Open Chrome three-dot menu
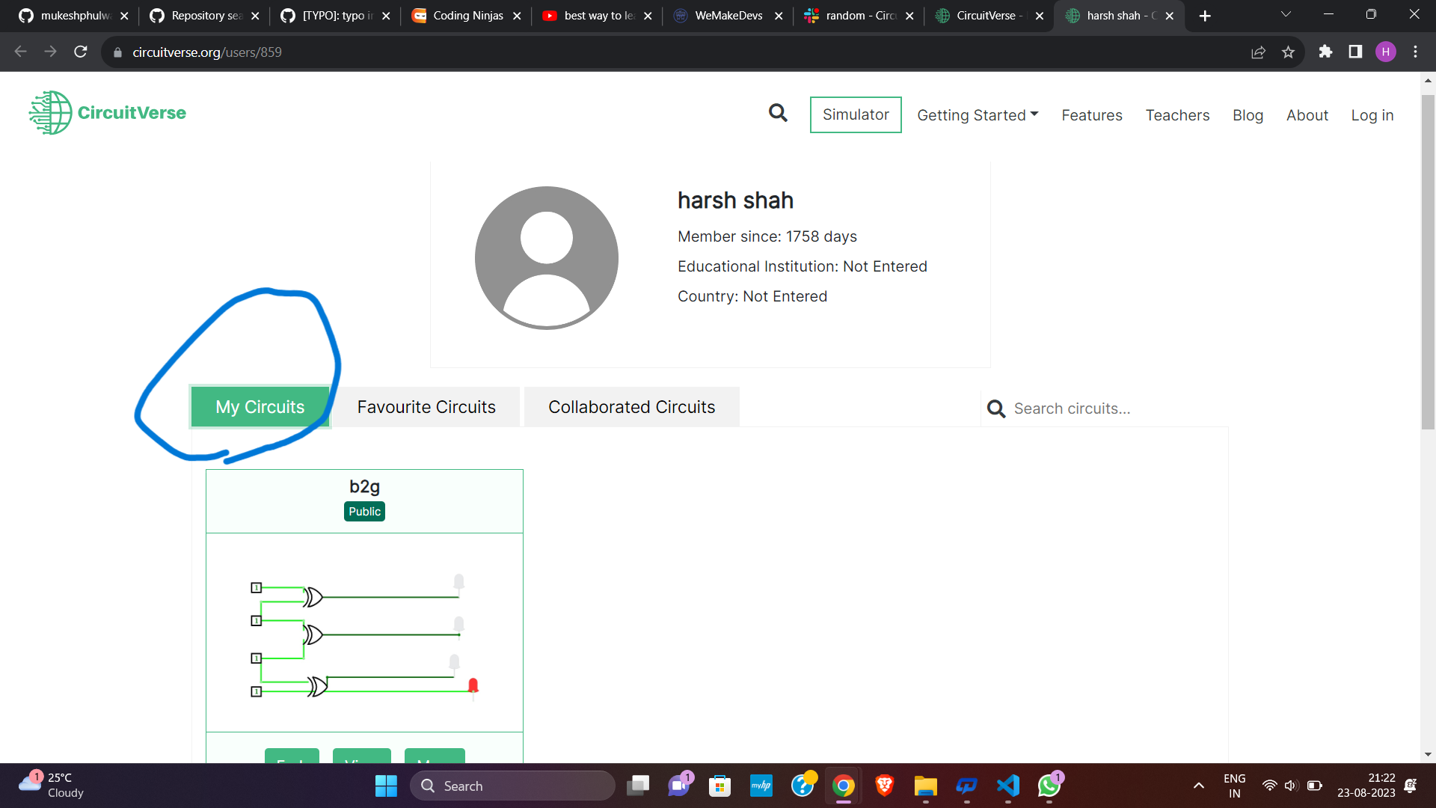Viewport: 1436px width, 808px height. pyautogui.click(x=1415, y=52)
